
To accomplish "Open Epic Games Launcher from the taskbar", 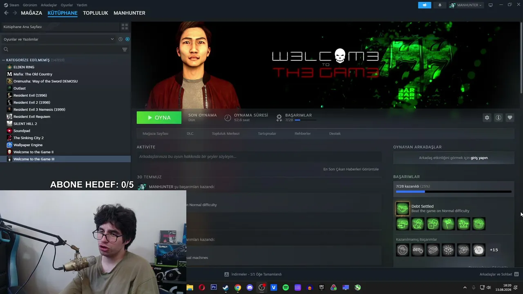I will [322, 287].
